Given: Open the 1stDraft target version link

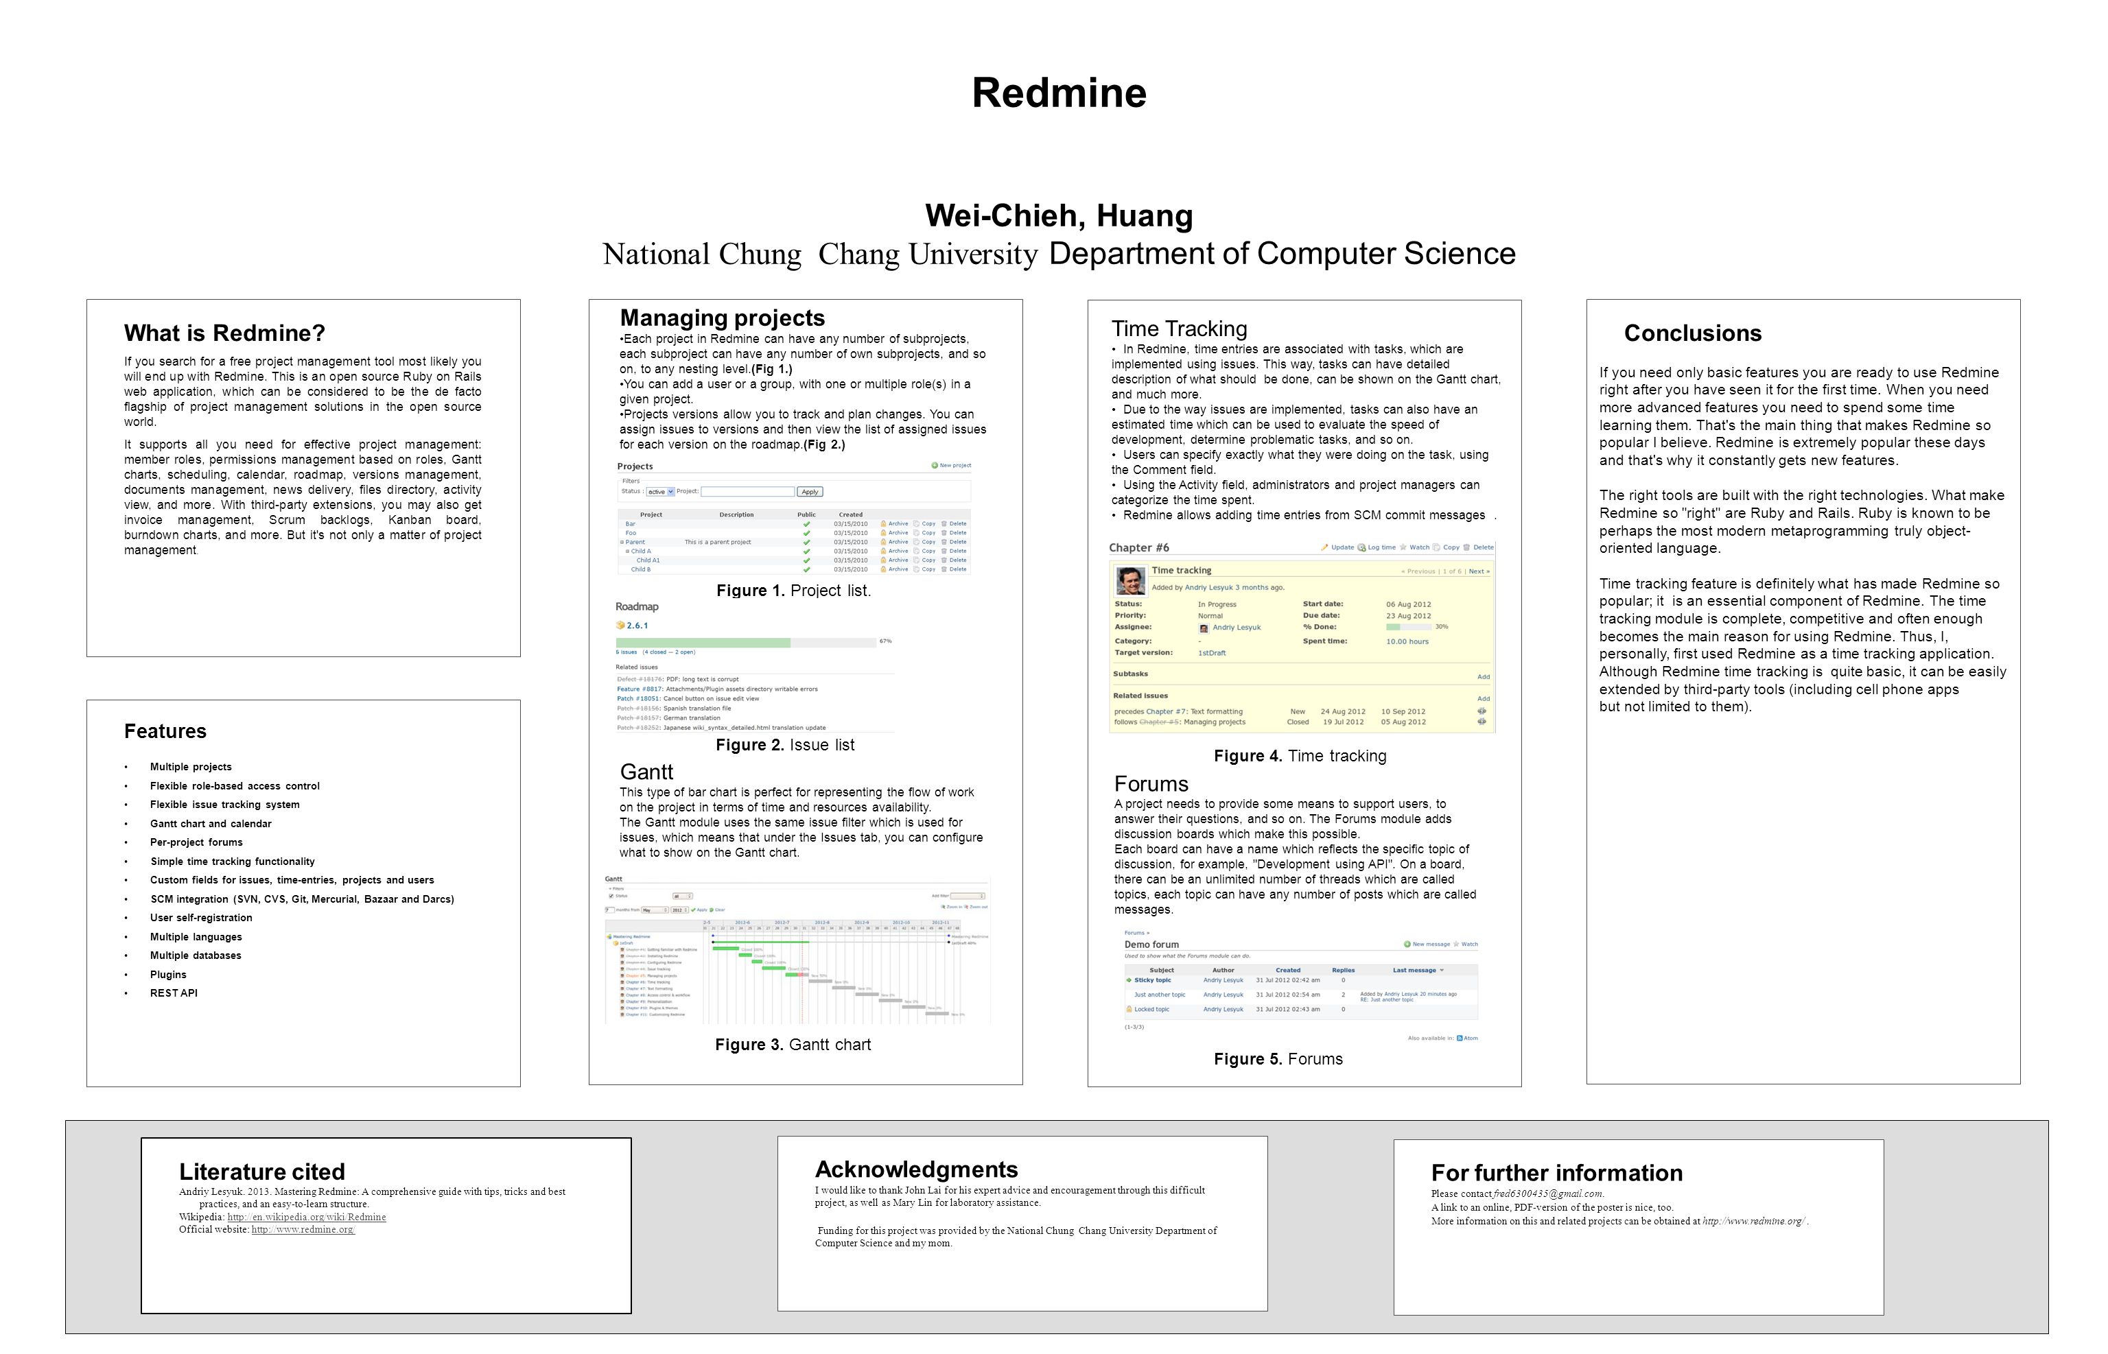Looking at the screenshot, I should coord(1213,653).
